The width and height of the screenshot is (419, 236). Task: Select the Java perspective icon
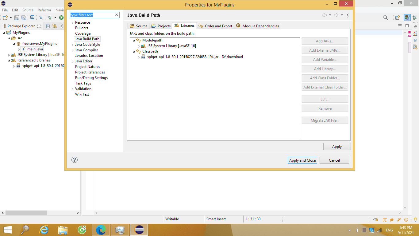pos(407,18)
